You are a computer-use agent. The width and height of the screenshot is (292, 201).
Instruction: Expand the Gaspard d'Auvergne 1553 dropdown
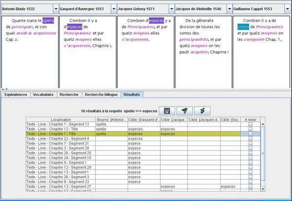(x=113, y=9)
